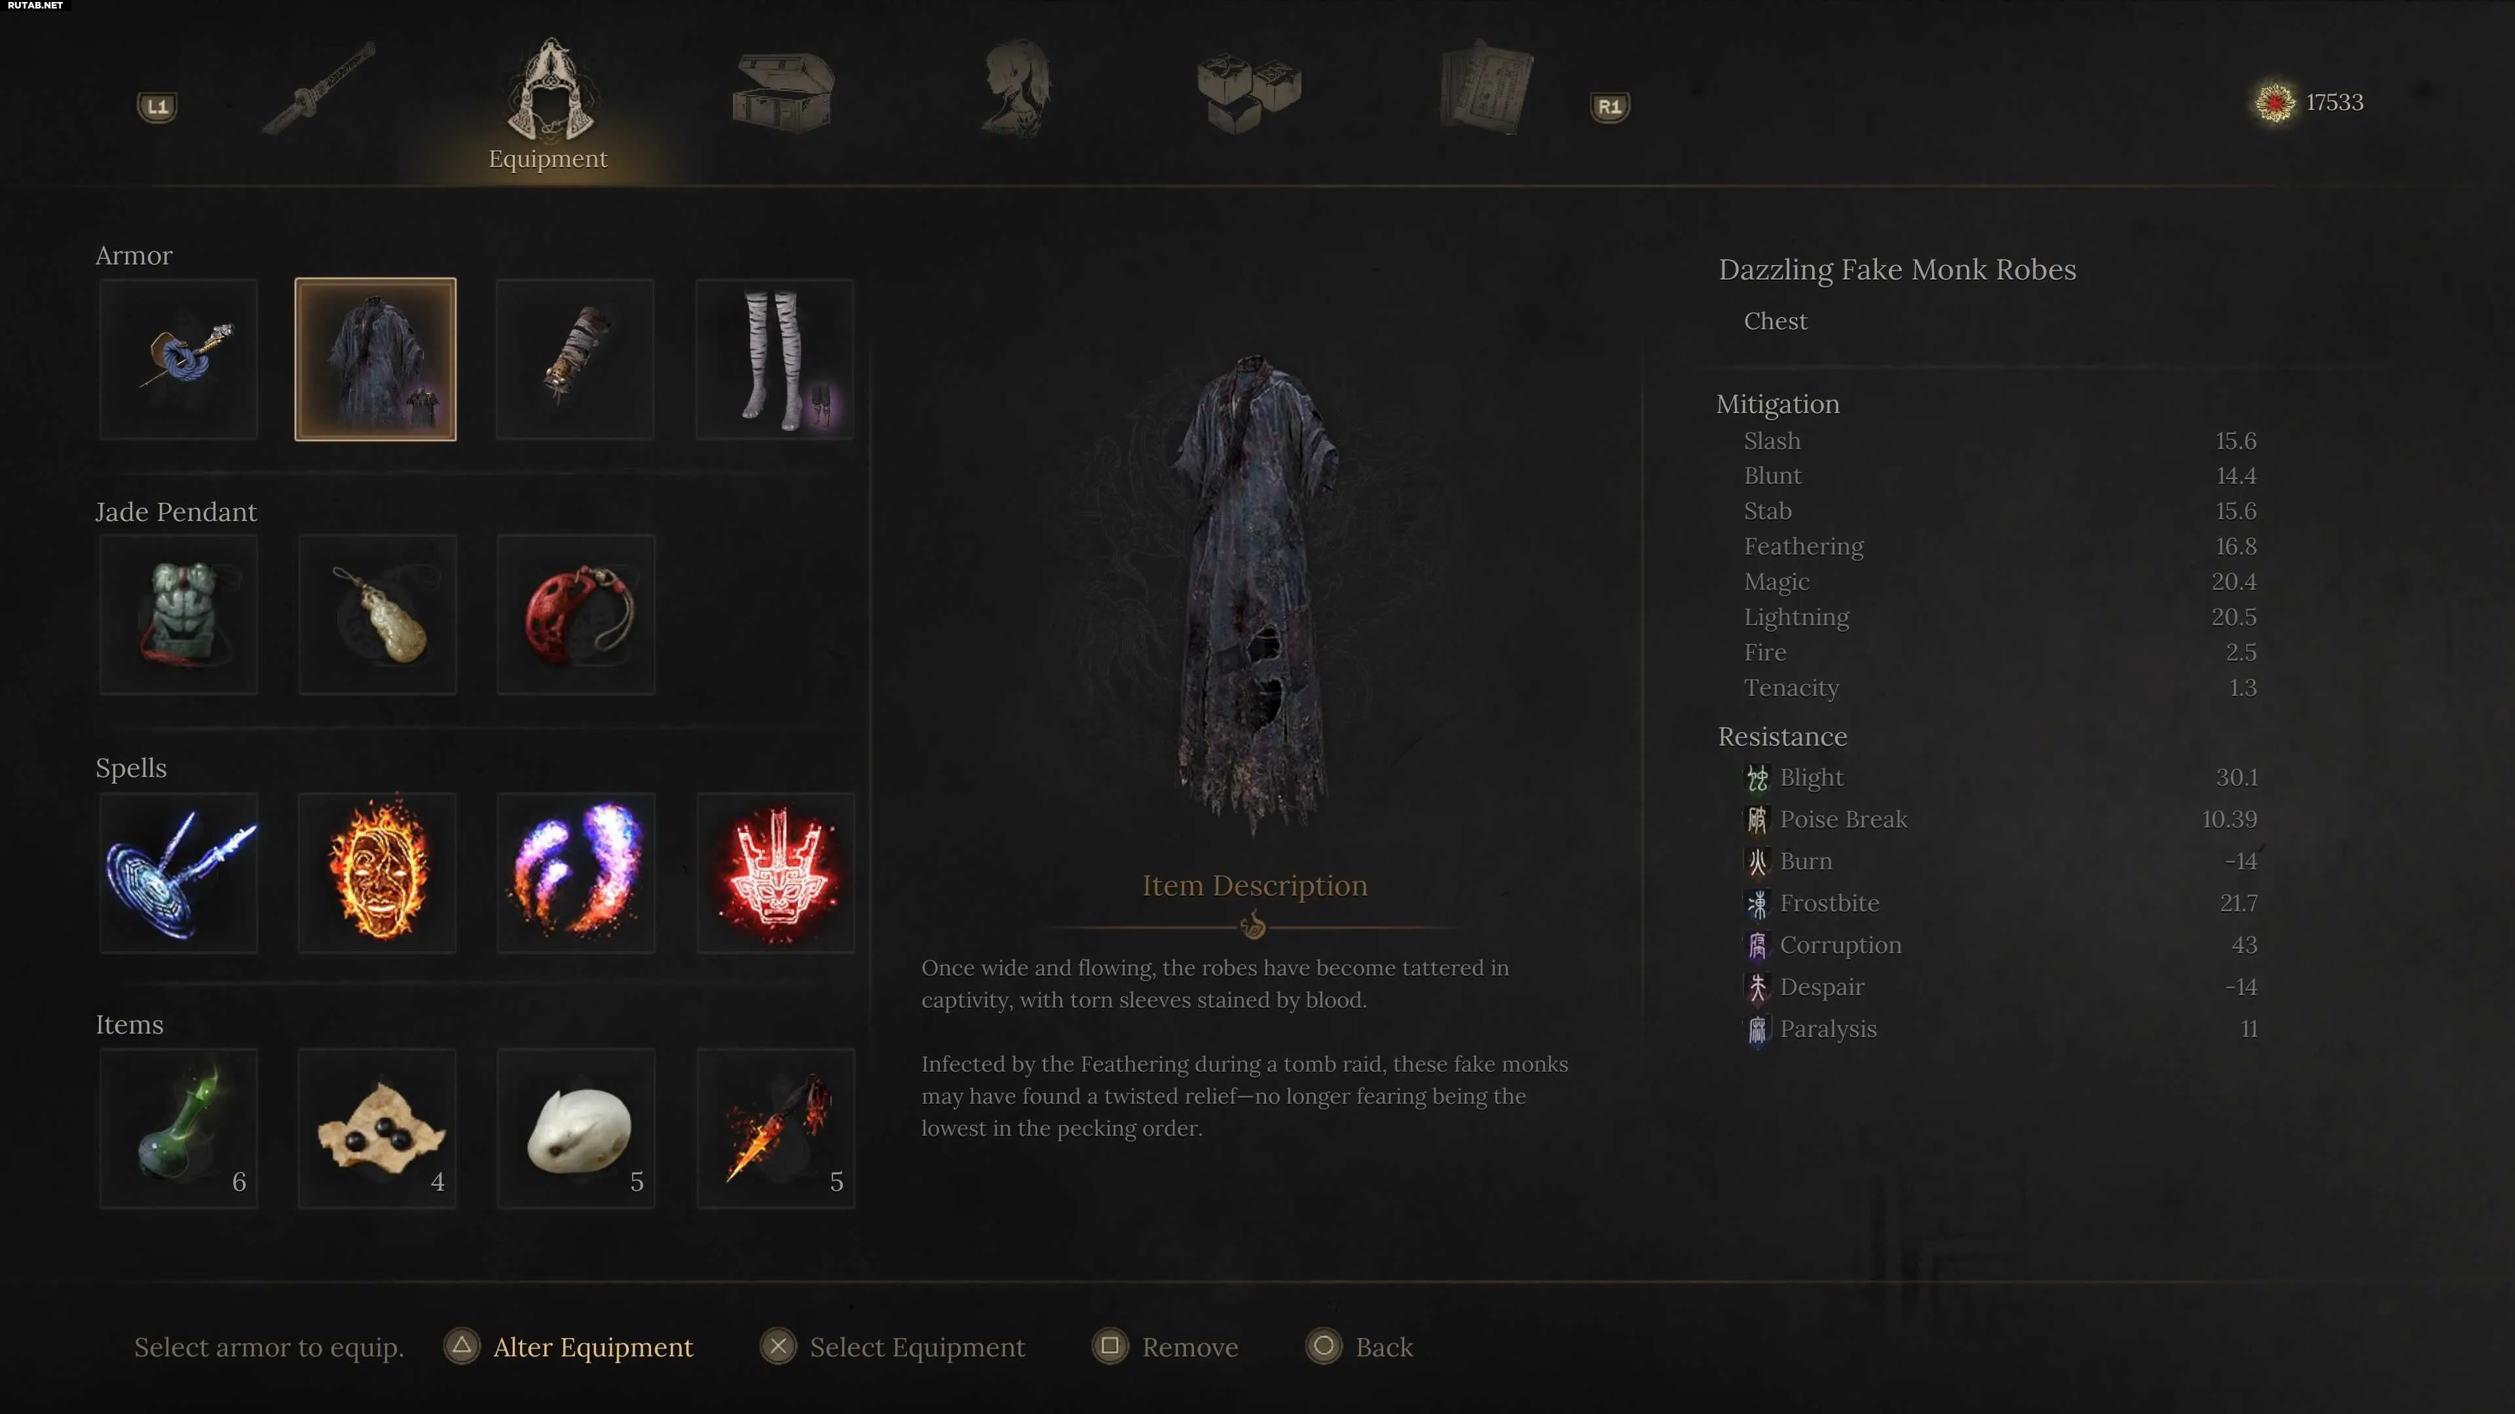Select the Dazzling Fake Monk Robes slot
2515x1414 pixels.
[376, 359]
